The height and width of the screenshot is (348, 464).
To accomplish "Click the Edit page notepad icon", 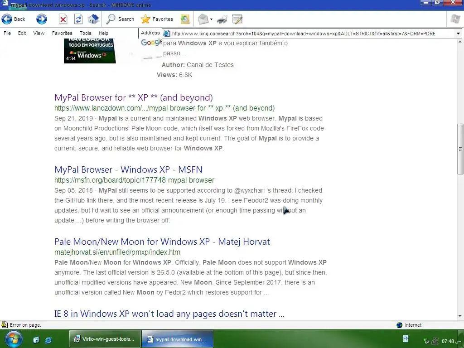I will 237,19.
